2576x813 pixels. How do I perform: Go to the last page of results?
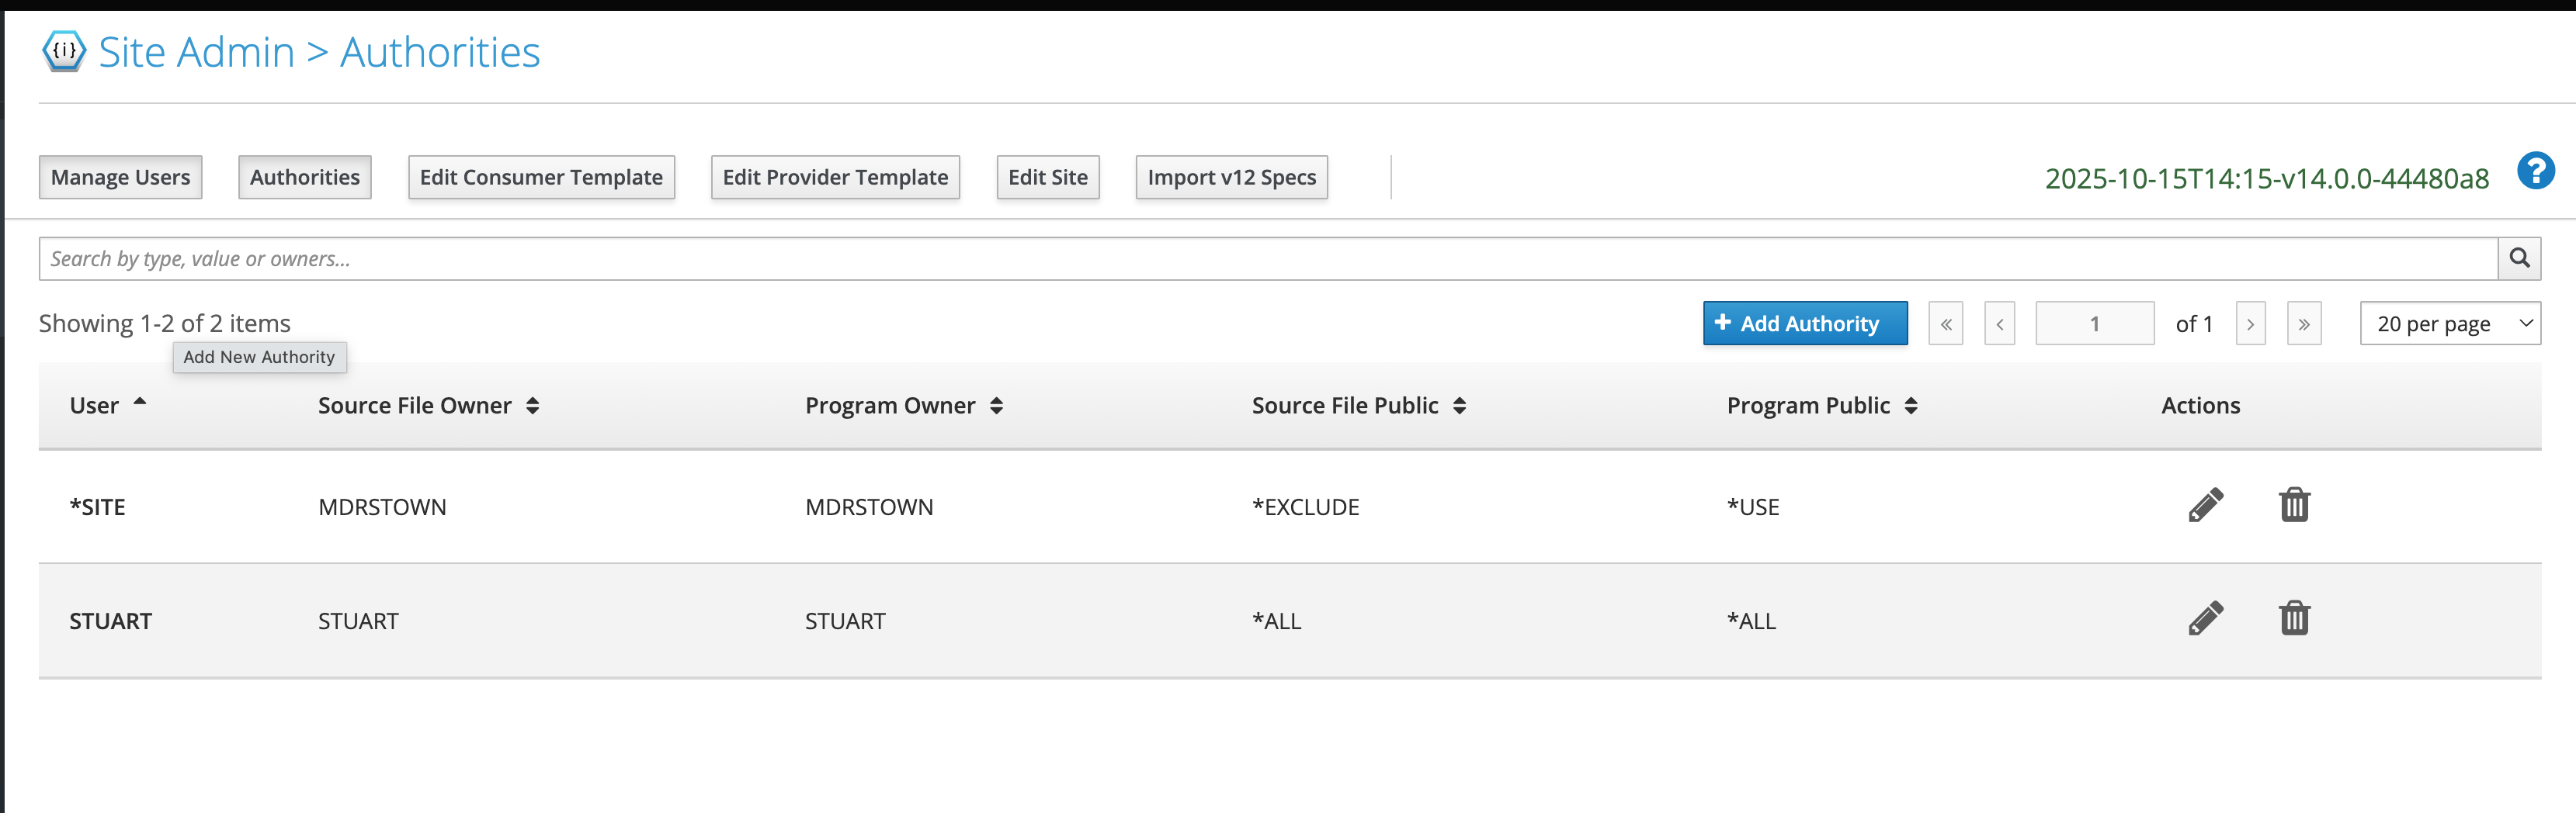2304,323
